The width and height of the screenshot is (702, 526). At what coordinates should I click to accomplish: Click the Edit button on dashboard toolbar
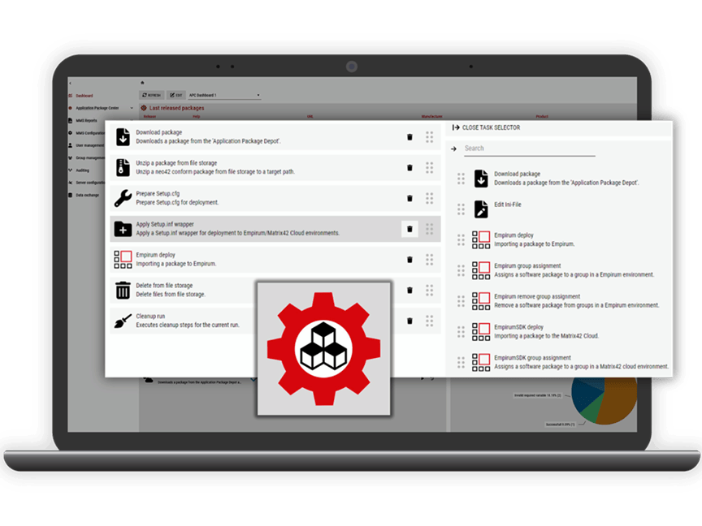tap(176, 95)
